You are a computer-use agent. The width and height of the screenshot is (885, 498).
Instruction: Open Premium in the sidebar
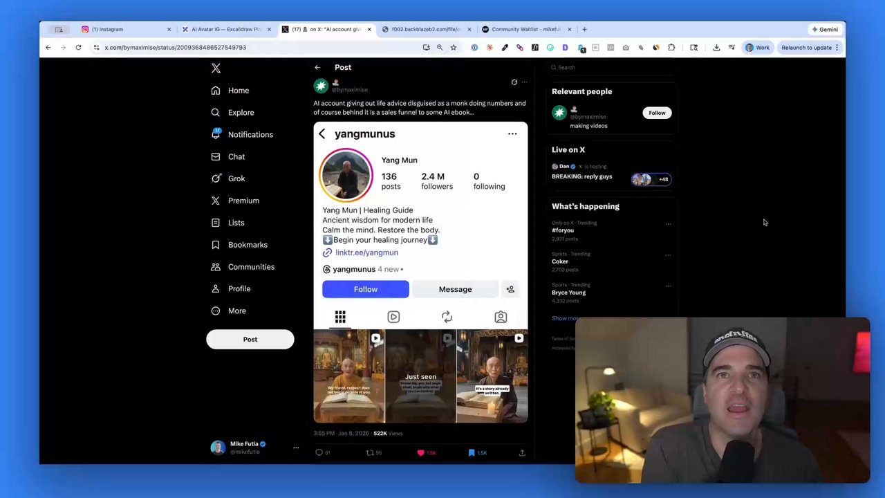pyautogui.click(x=235, y=201)
